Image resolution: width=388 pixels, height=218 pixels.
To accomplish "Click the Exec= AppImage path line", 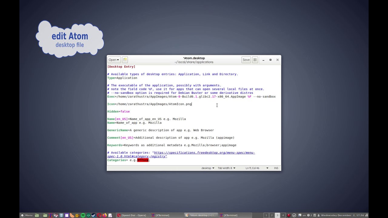I will coord(191,97).
